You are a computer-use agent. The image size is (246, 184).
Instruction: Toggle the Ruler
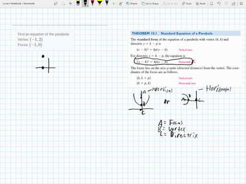pos(187,4)
